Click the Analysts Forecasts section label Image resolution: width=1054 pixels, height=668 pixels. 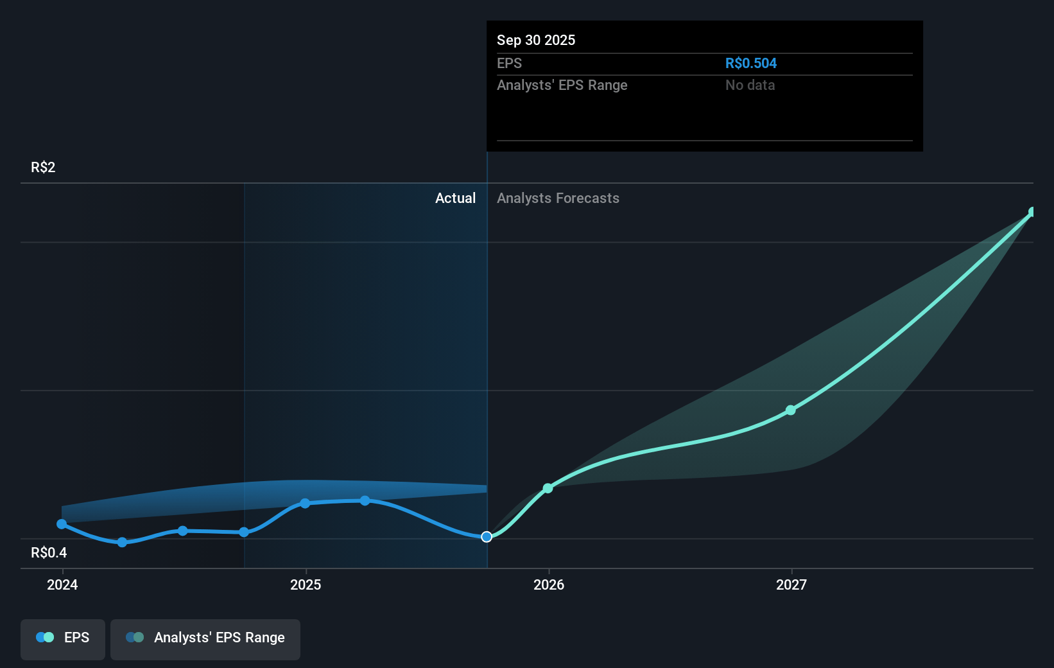(x=558, y=198)
